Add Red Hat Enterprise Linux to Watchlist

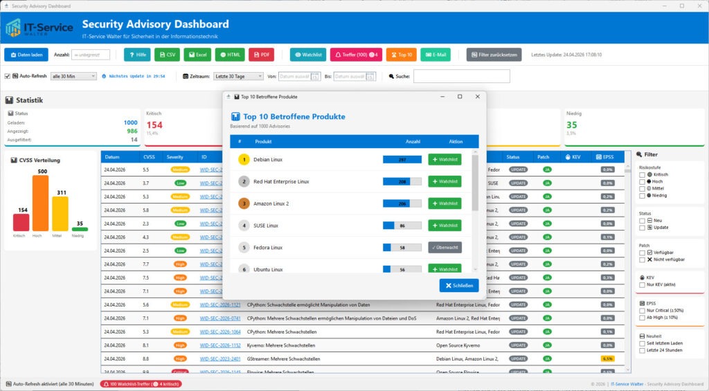(445, 182)
